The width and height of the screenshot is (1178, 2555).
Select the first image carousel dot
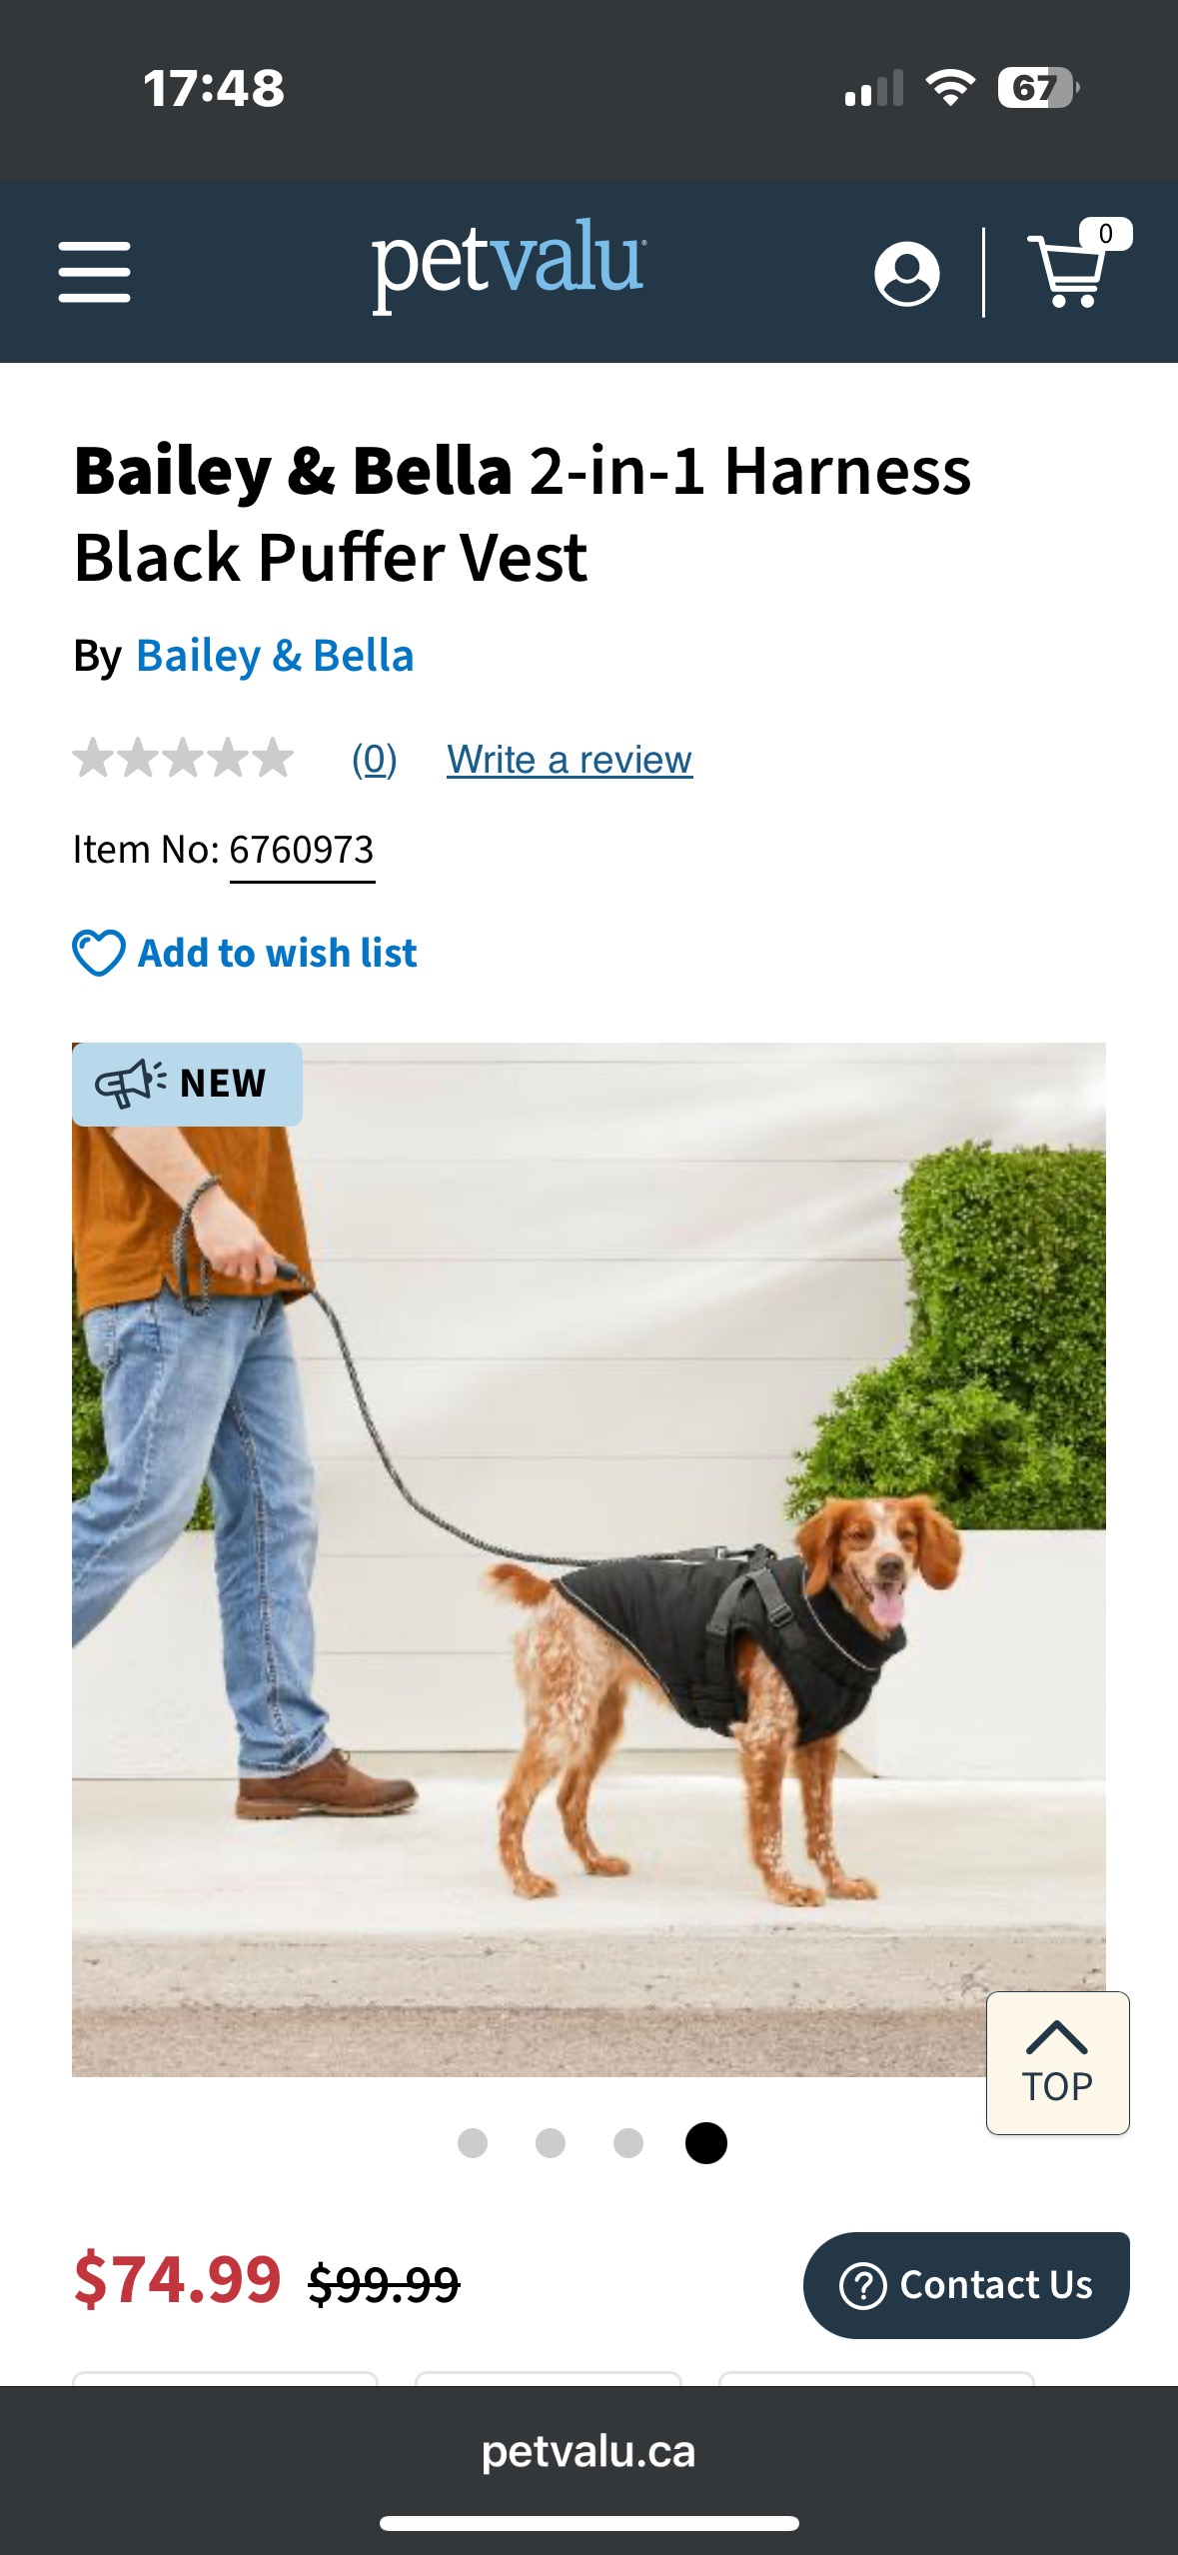(x=472, y=2142)
